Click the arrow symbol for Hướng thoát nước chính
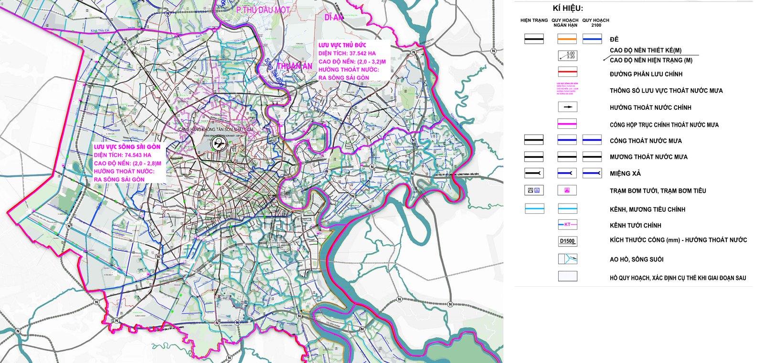 click(x=567, y=107)
